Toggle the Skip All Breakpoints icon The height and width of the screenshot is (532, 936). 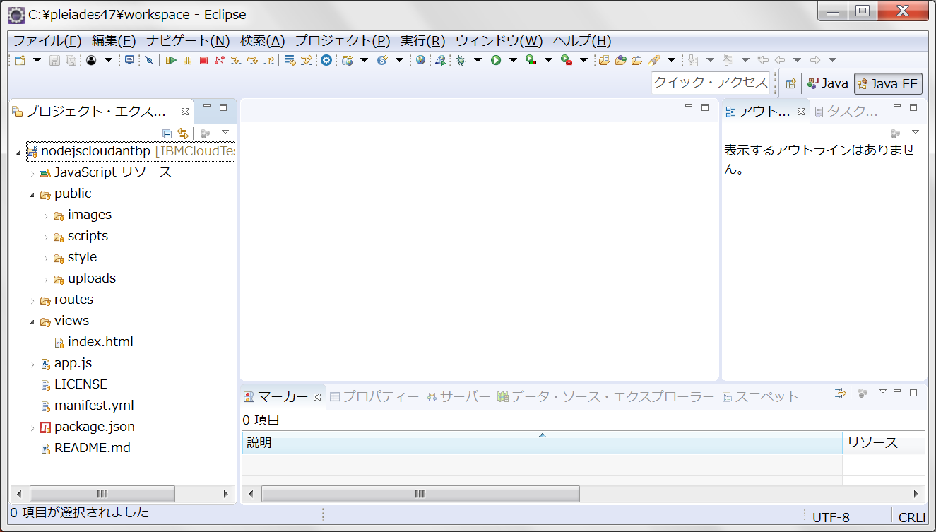149,60
